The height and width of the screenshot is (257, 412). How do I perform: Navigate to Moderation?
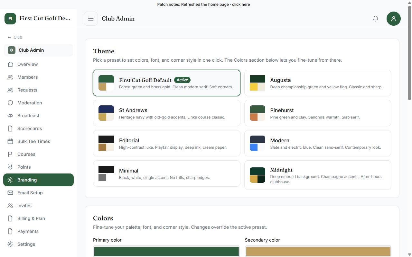39,103
